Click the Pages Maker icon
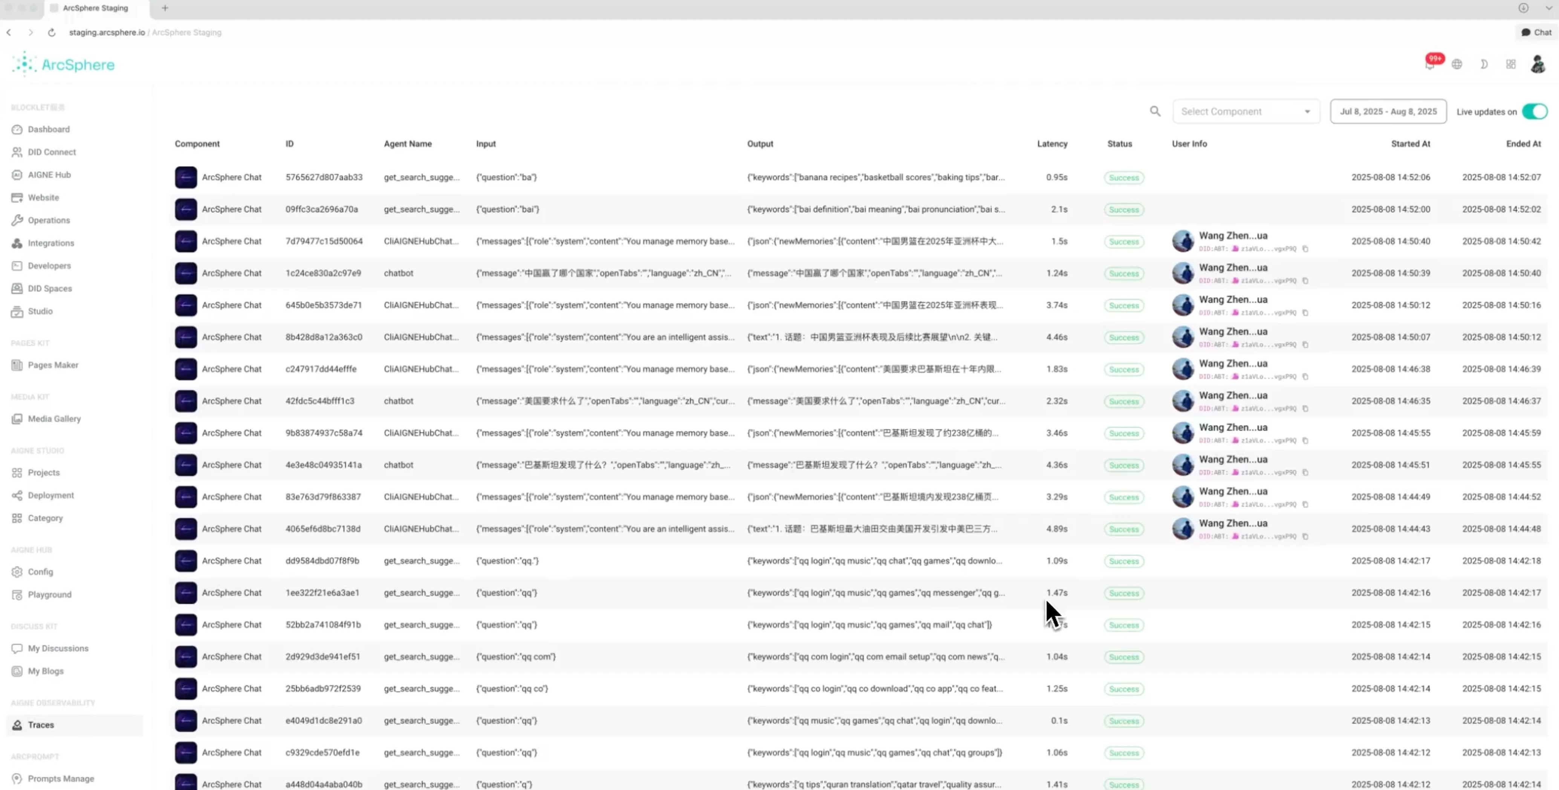 tap(17, 365)
